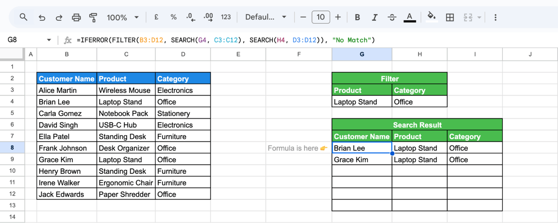This screenshot has width=558, height=223.
Task: Select column B header
Action: point(67,54)
